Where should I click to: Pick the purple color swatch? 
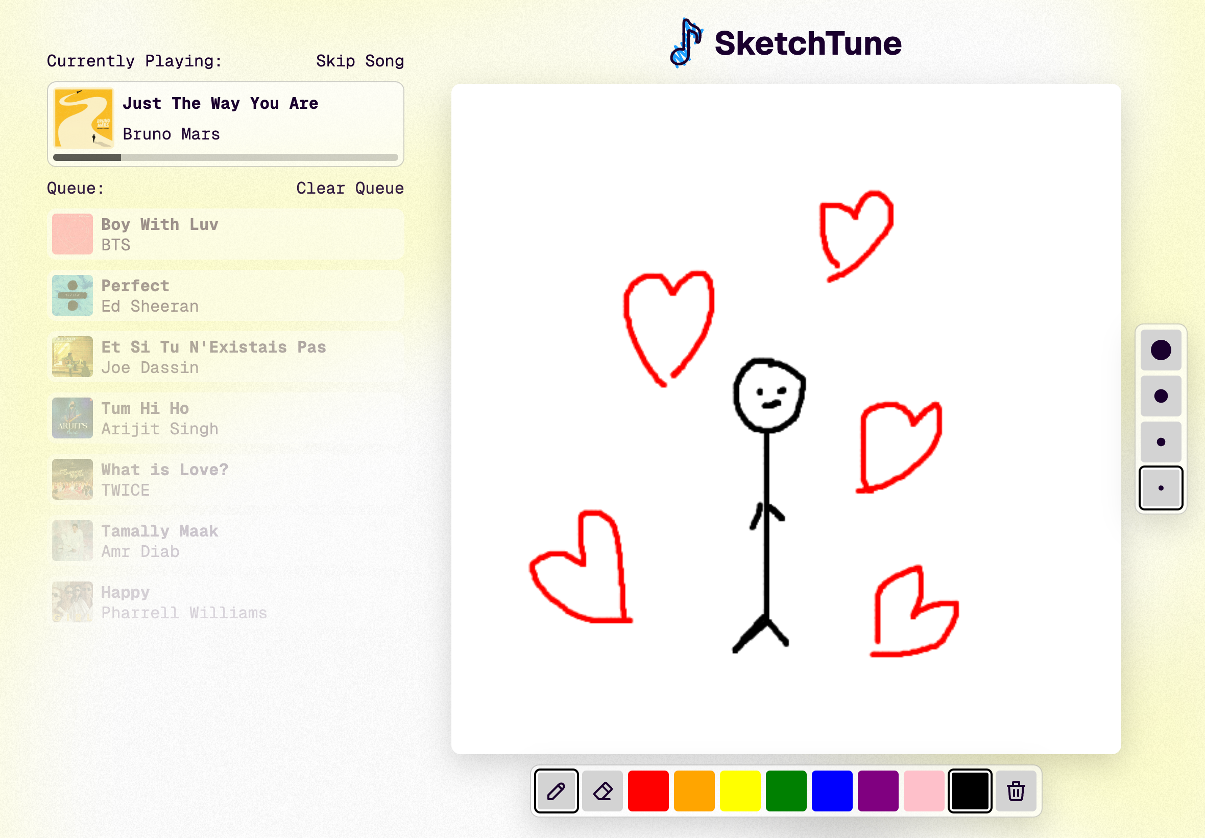click(878, 791)
